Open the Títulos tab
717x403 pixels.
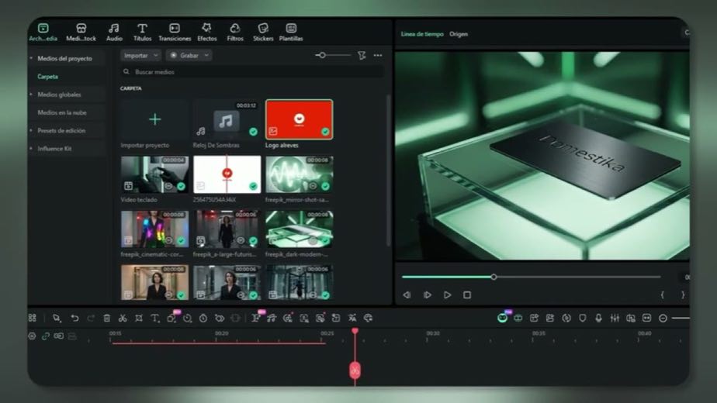click(142, 33)
